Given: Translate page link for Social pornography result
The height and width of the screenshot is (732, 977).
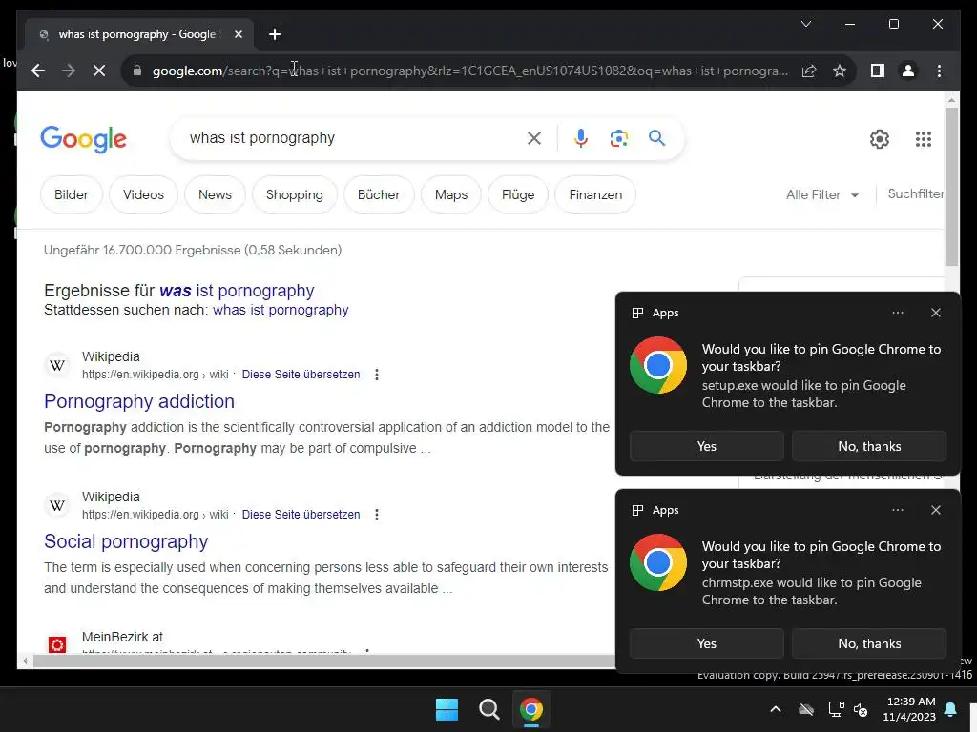Looking at the screenshot, I should 301,515.
